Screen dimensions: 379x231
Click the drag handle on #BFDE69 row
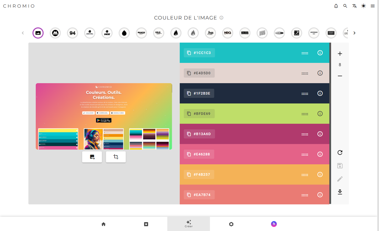305,114
